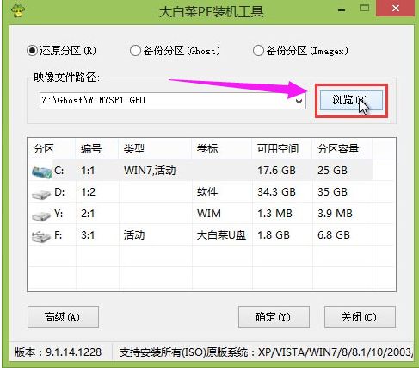419x368 pixels.
Task: Click the 卷标 column header
Action: pyautogui.click(x=222, y=149)
